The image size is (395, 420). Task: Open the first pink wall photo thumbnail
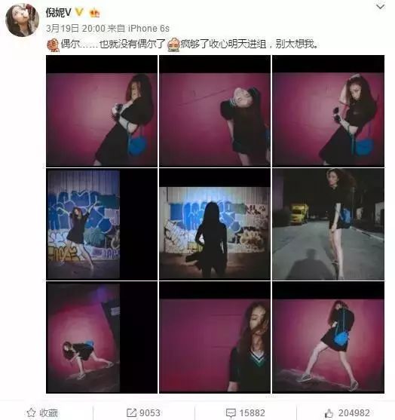click(x=102, y=111)
